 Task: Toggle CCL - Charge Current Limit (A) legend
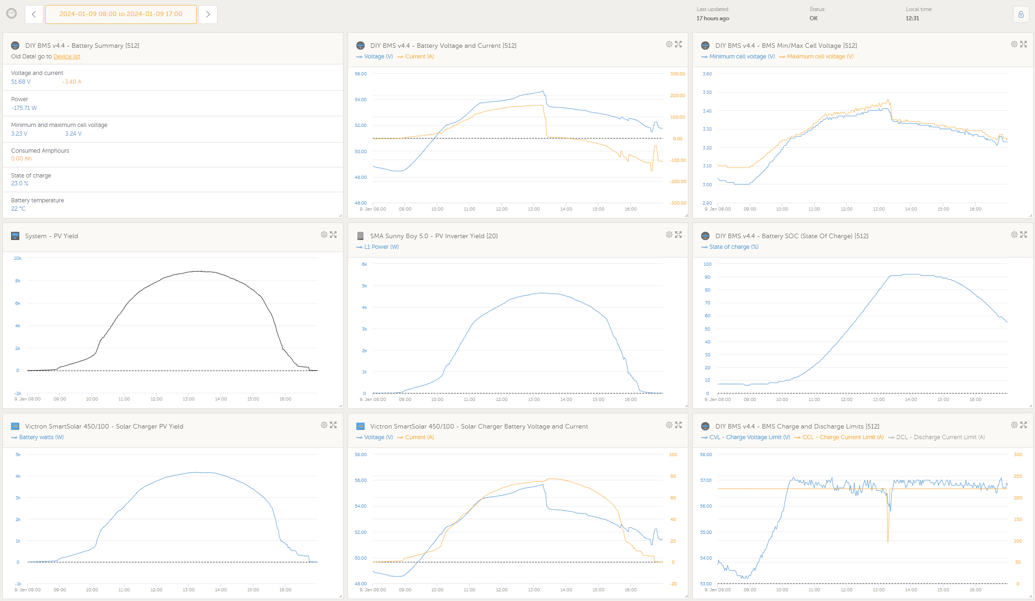pos(842,437)
